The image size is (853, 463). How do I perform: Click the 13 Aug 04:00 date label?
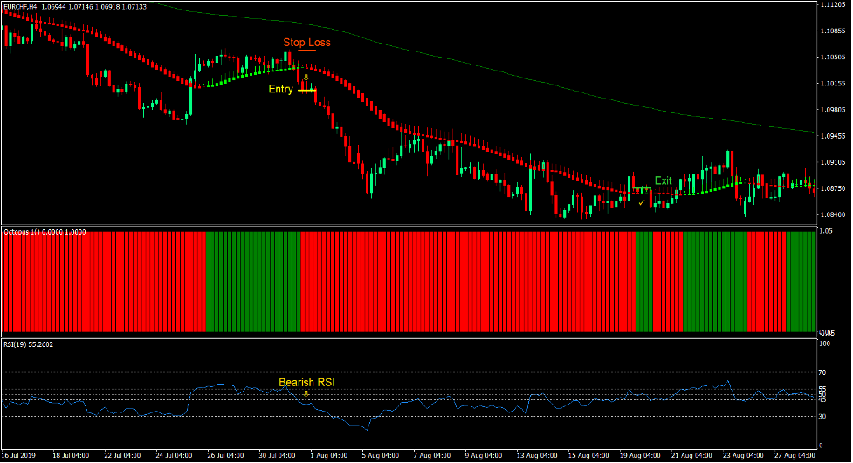537,455
